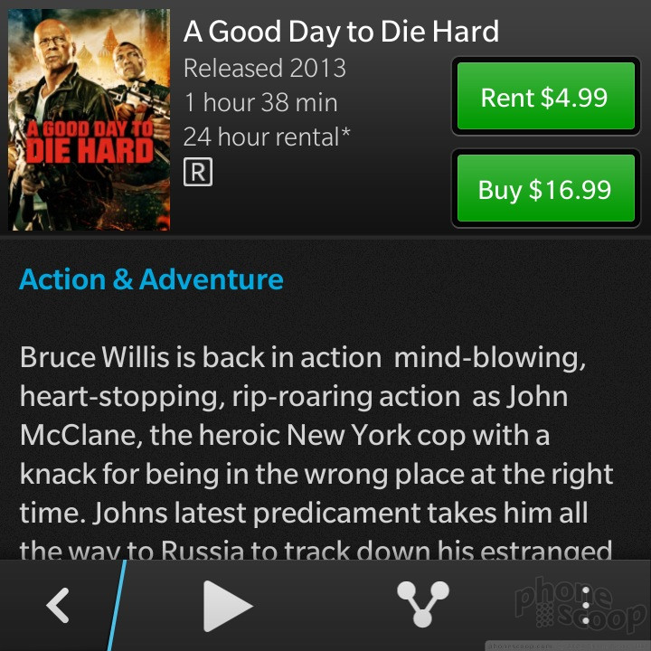651x651 pixels.
Task: Tap the 1 hour 38 min duration
Action: tap(260, 102)
